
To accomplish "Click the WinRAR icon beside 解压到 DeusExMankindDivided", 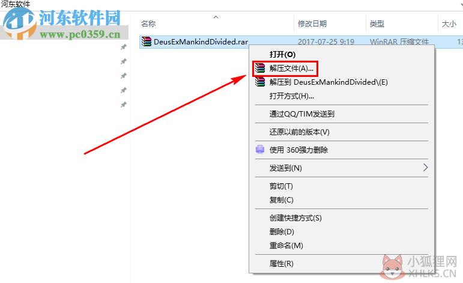I will pos(260,82).
